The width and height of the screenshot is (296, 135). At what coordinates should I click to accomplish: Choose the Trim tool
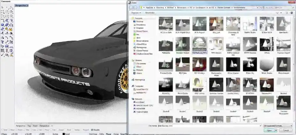point(3,34)
